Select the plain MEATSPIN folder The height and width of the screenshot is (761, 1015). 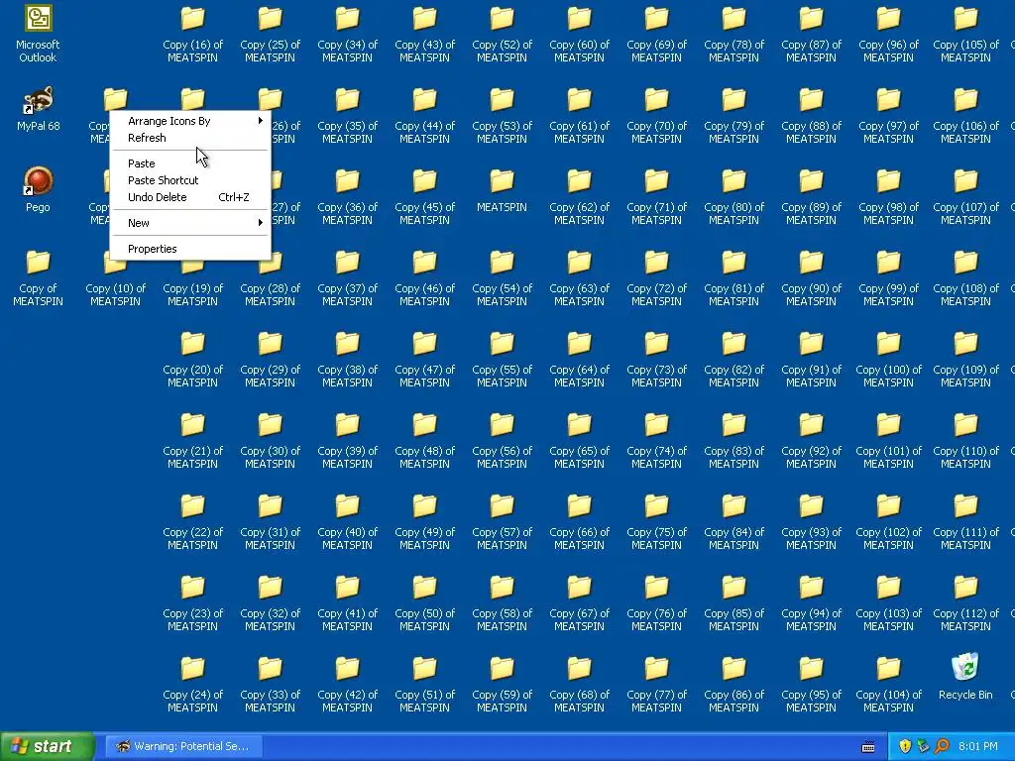click(x=502, y=189)
